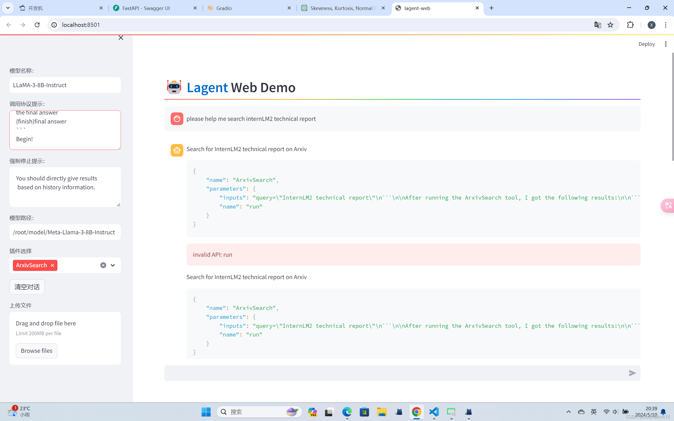Click the pink floating translation widget

668,205
